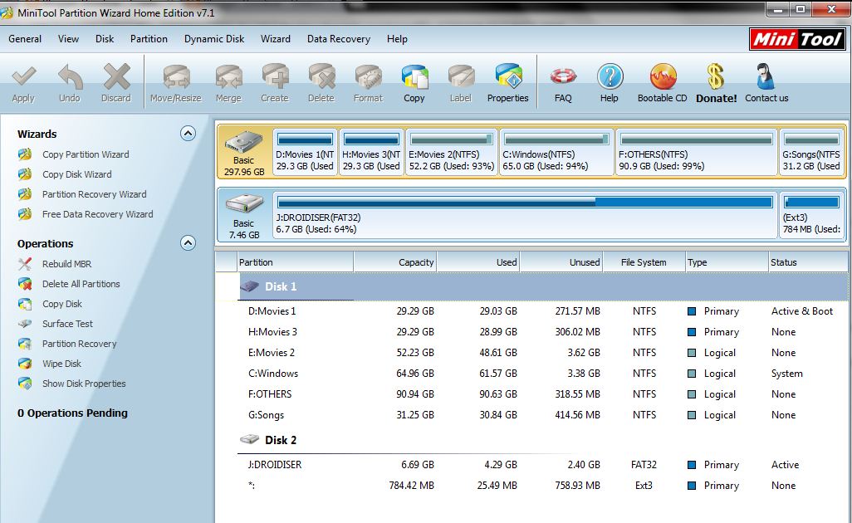The width and height of the screenshot is (852, 523).
Task: Collapse the Wizards panel
Action: point(189,134)
